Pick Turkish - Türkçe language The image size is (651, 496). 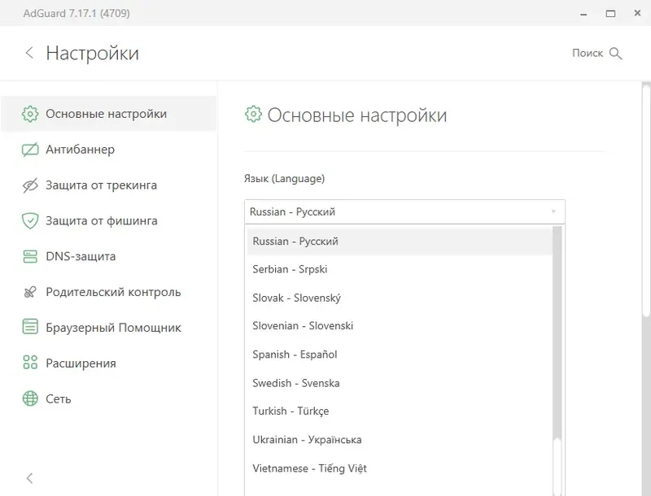(x=400, y=411)
